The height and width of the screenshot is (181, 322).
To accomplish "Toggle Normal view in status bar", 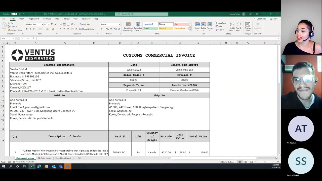I will (x=240, y=162).
